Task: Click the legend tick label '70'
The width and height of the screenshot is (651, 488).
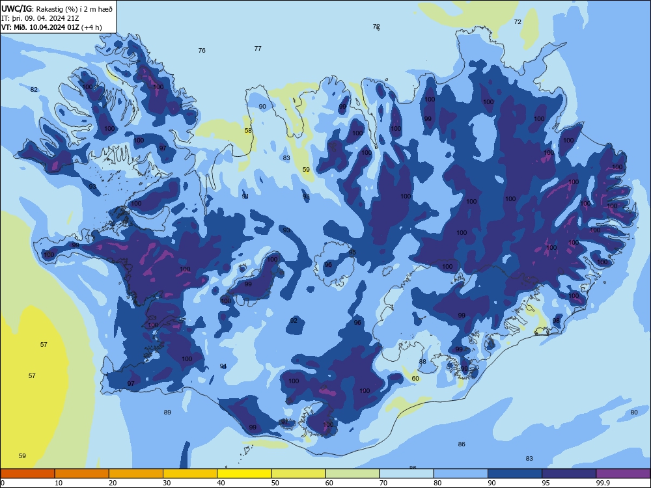Action: point(383,483)
